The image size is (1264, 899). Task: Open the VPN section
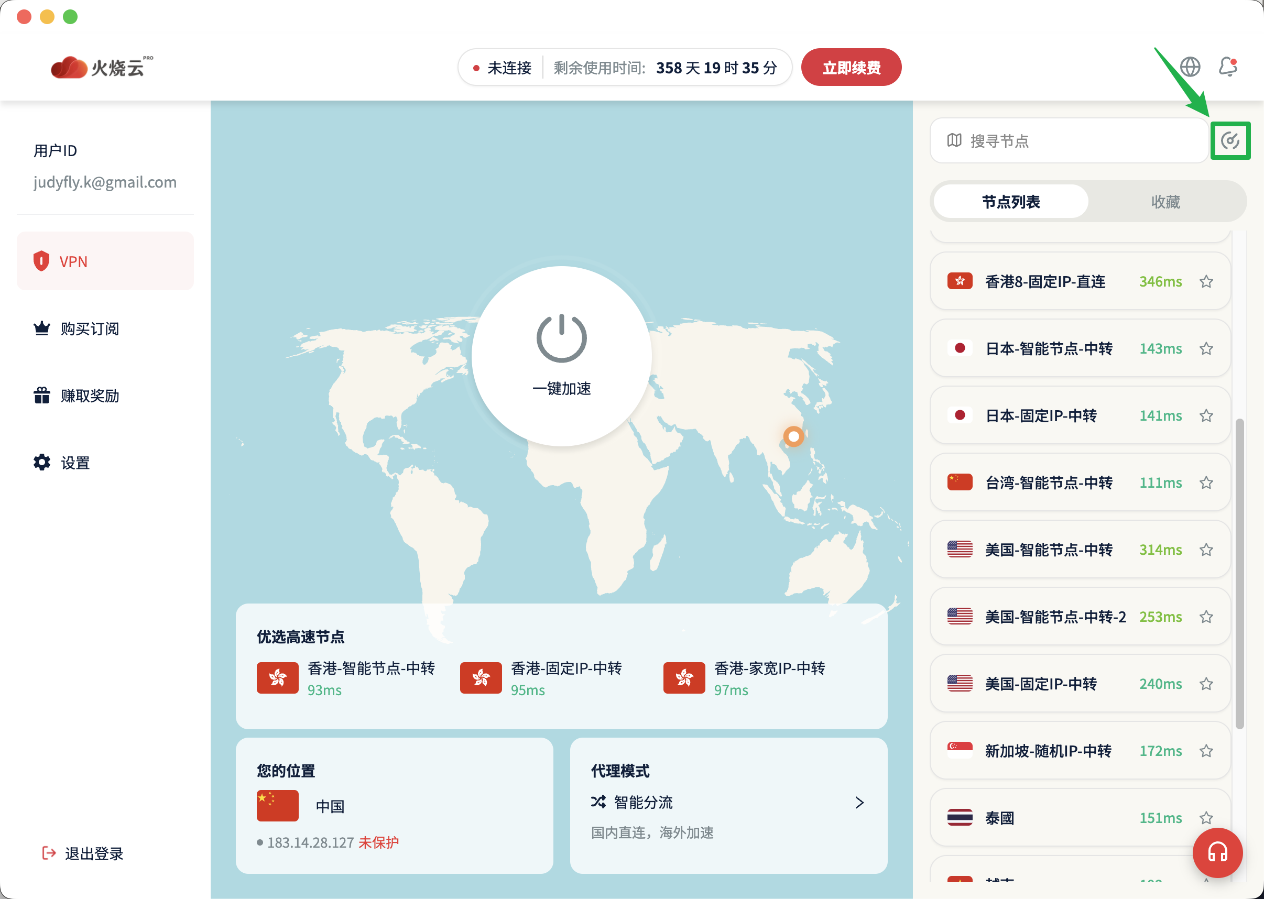coord(105,261)
